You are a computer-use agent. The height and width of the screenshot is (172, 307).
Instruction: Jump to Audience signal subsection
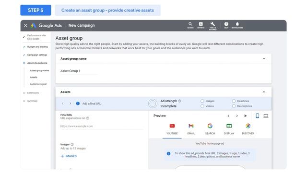pos(38,84)
